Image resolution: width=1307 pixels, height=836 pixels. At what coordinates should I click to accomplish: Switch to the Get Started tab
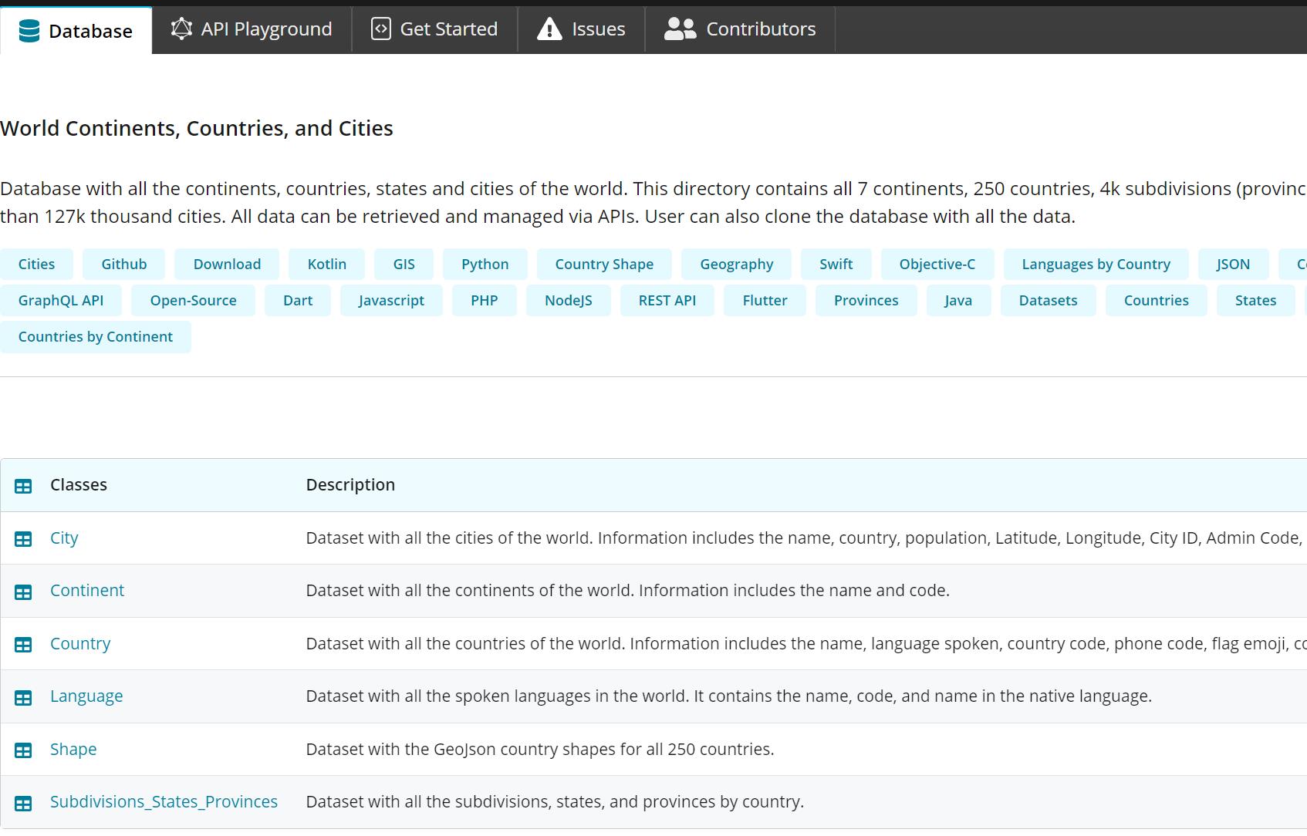pyautogui.click(x=434, y=29)
